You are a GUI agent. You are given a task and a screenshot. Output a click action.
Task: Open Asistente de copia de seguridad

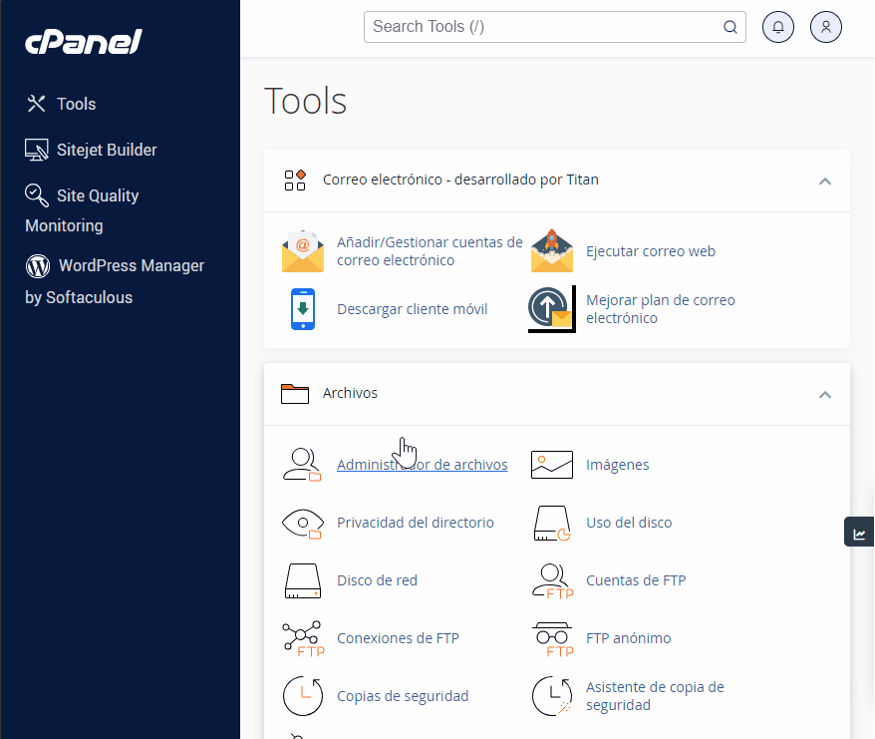pyautogui.click(x=655, y=696)
